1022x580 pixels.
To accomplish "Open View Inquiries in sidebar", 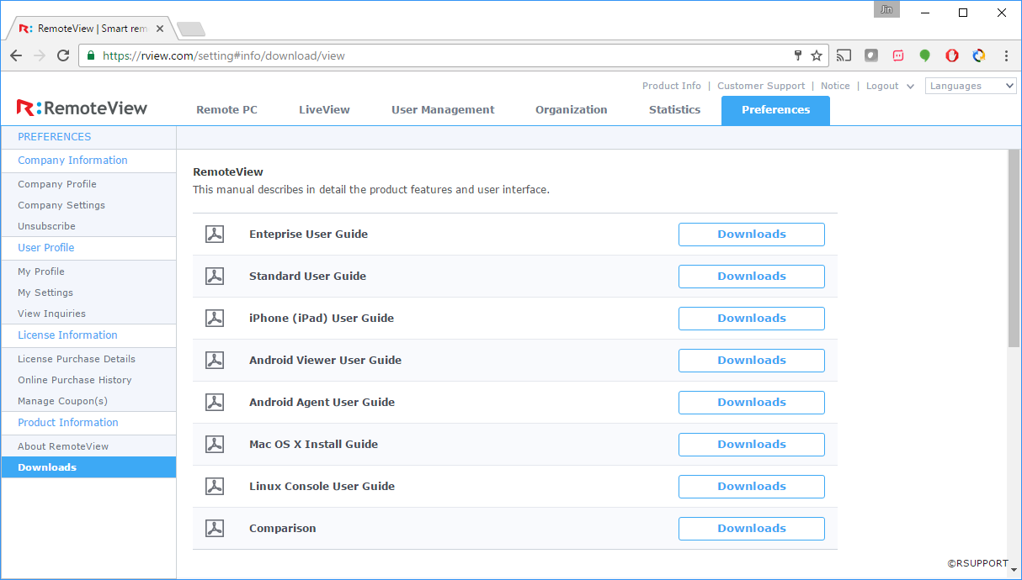I will [x=51, y=314].
